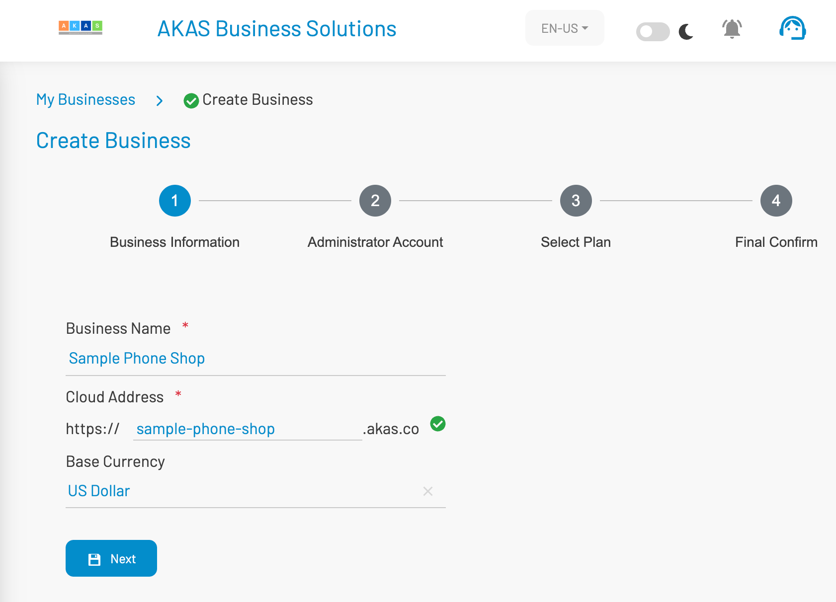Open step 4 Final Confirm
The width and height of the screenshot is (836, 602).
776,201
